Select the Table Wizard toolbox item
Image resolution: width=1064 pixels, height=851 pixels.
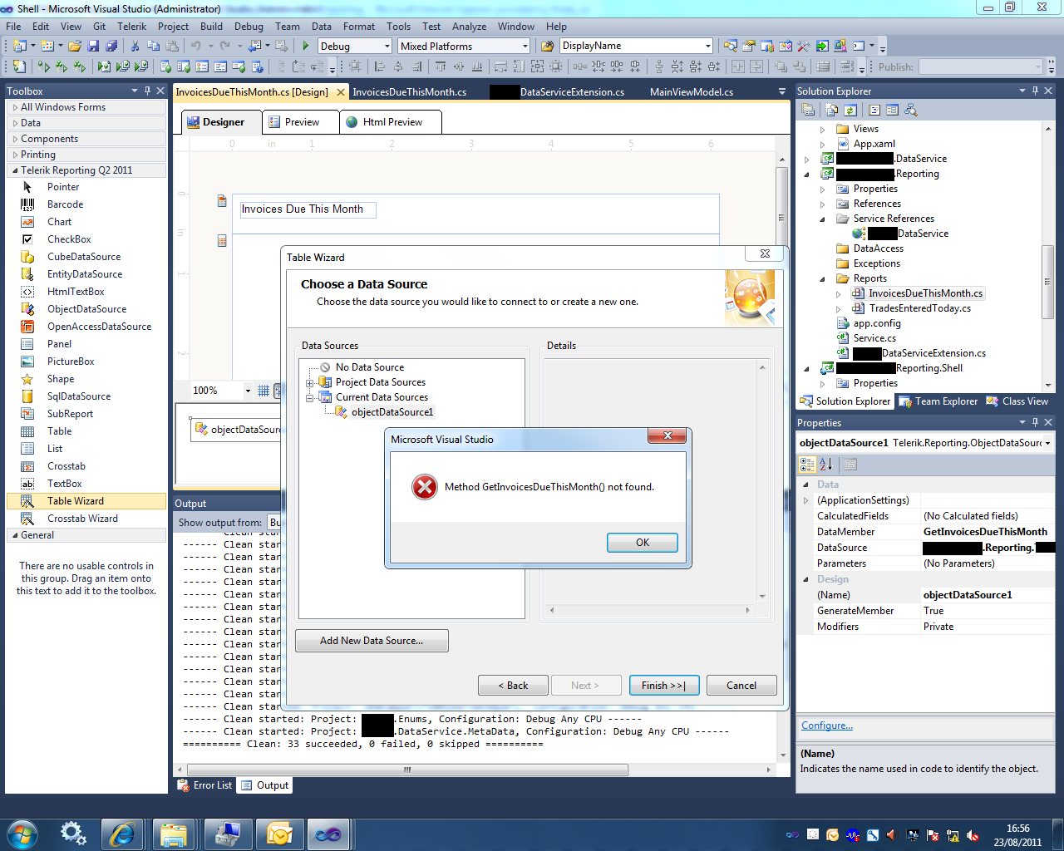(86, 501)
